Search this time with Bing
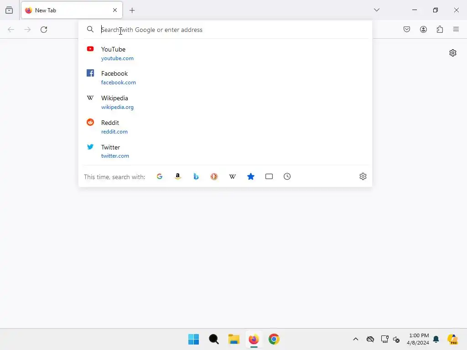The image size is (467, 350). pyautogui.click(x=196, y=176)
